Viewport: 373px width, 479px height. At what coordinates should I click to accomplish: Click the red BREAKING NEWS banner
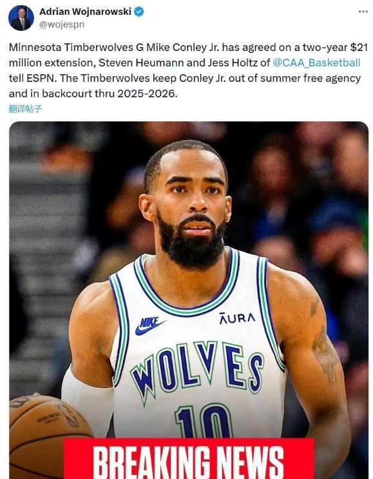tap(189, 459)
